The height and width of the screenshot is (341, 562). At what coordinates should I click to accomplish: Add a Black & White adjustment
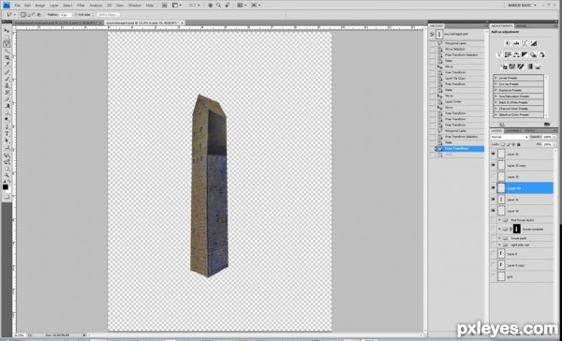click(x=525, y=55)
